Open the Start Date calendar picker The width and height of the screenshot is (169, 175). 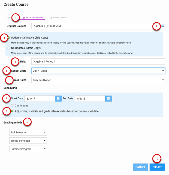[58, 99]
